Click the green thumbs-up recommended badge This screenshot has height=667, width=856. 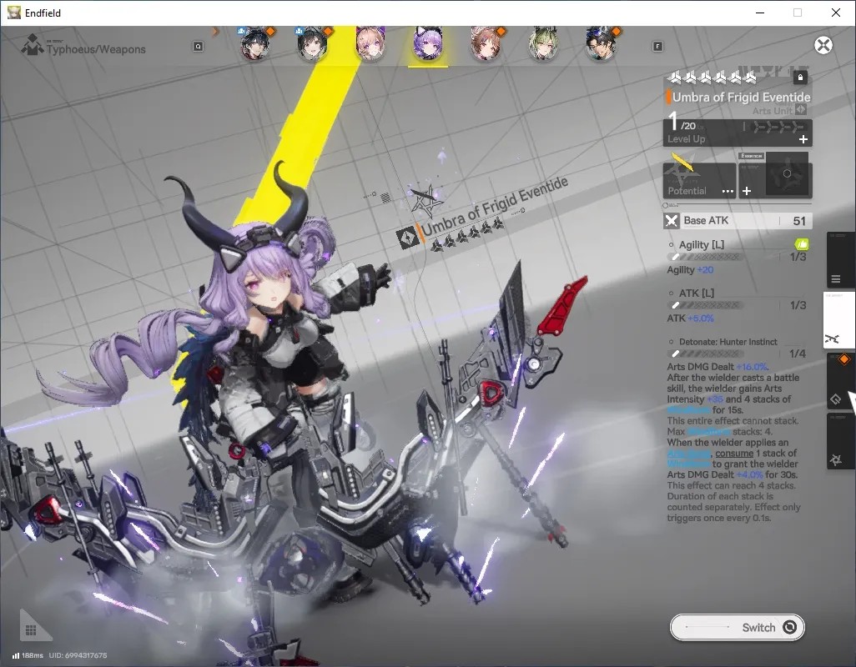802,243
